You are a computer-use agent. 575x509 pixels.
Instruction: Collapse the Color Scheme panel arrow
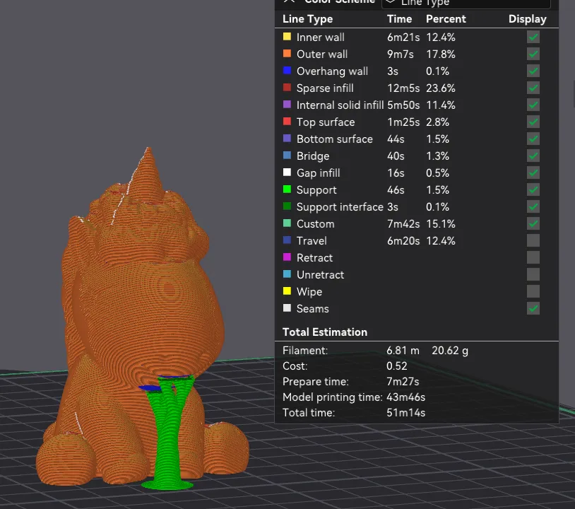(288, 2)
